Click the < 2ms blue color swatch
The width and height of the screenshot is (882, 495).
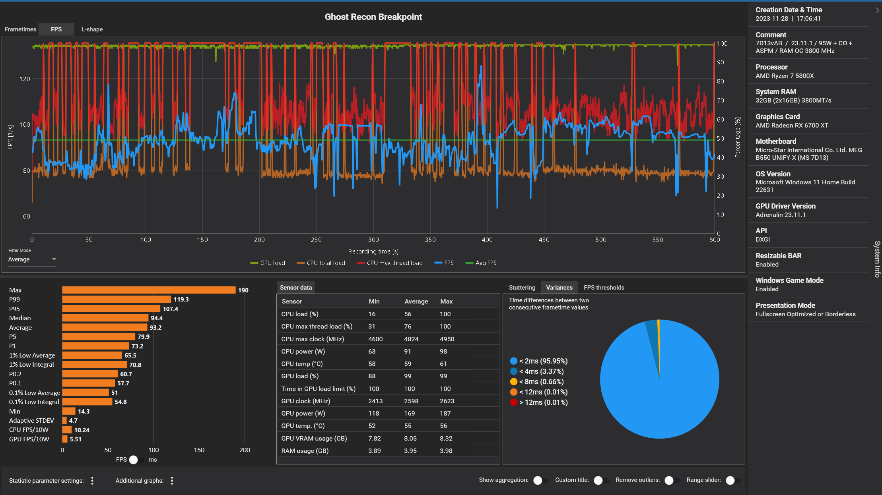(x=513, y=361)
